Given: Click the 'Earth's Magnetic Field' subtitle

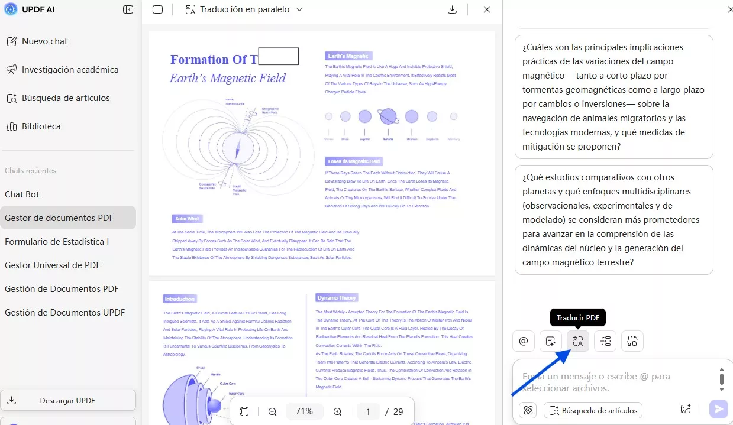Looking at the screenshot, I should (x=228, y=78).
